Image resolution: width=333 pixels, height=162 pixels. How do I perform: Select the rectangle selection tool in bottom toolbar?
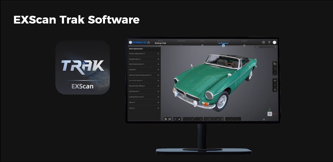coord(185,119)
